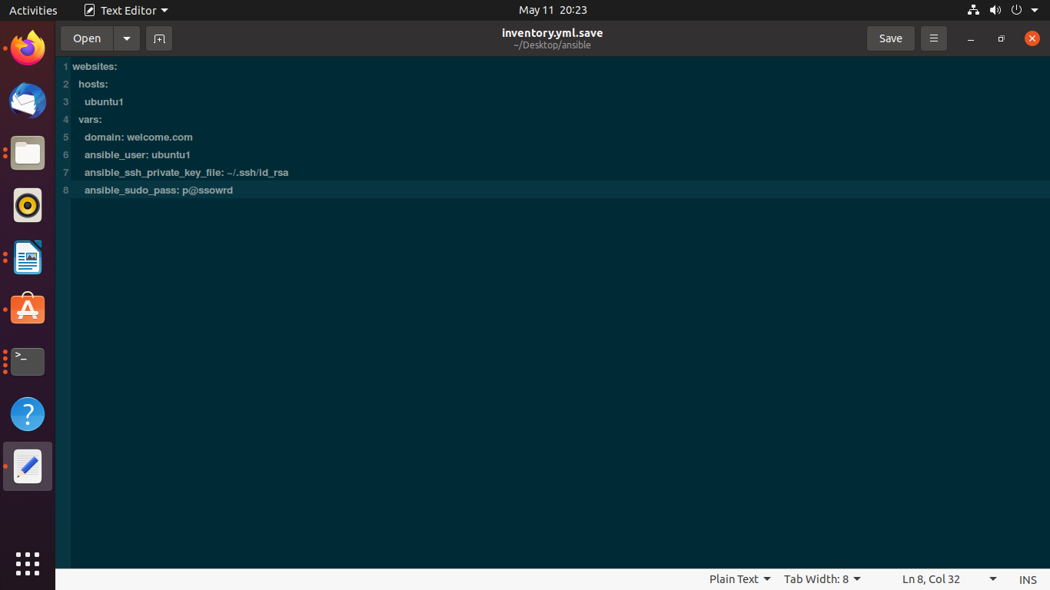Open the Thunderbird mail client

click(27, 101)
